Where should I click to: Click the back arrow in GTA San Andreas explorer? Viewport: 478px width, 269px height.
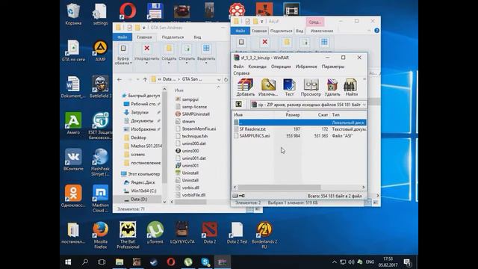click(x=119, y=80)
